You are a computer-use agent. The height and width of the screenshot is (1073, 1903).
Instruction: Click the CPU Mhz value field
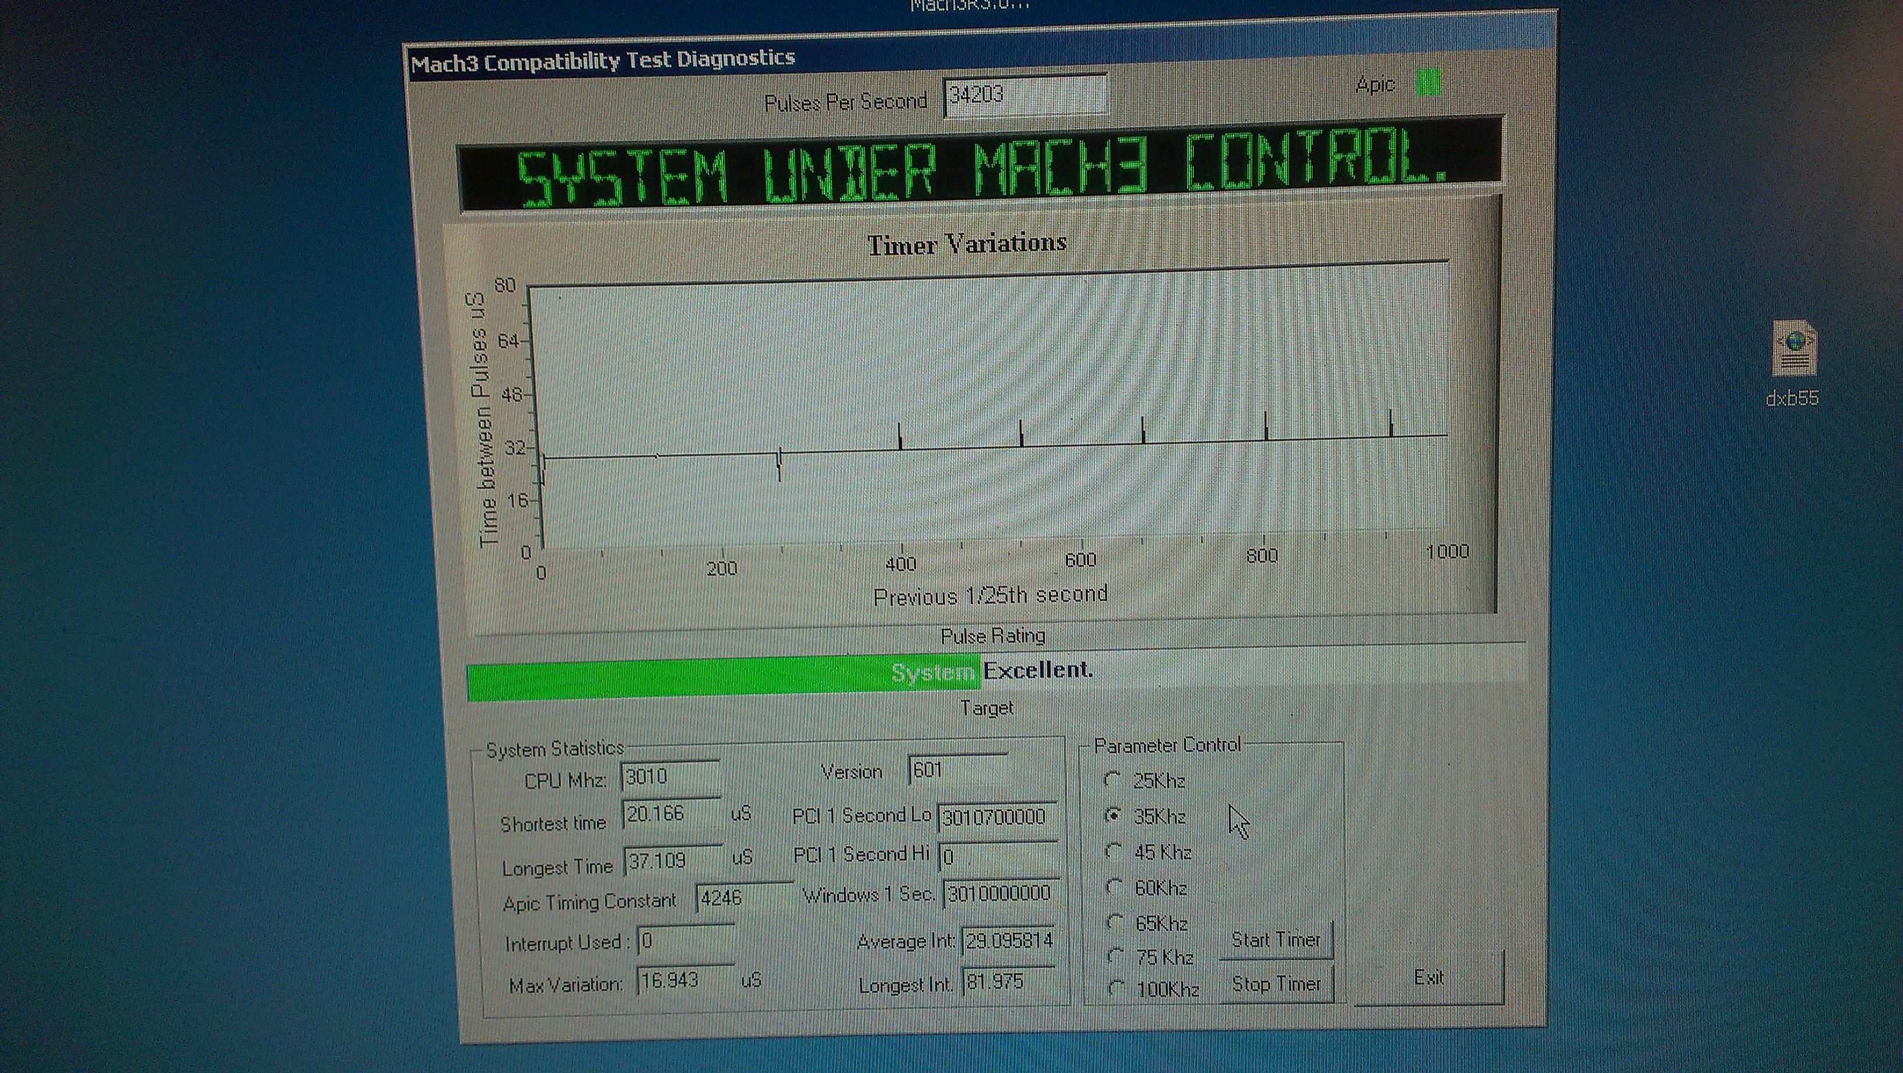[670, 777]
